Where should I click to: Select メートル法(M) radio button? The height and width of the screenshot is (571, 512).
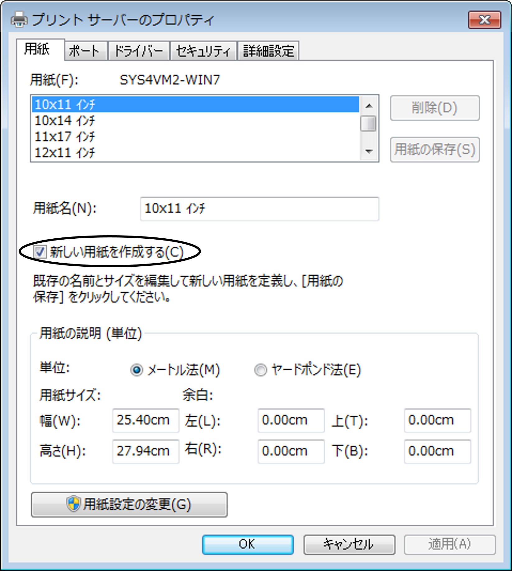136,370
